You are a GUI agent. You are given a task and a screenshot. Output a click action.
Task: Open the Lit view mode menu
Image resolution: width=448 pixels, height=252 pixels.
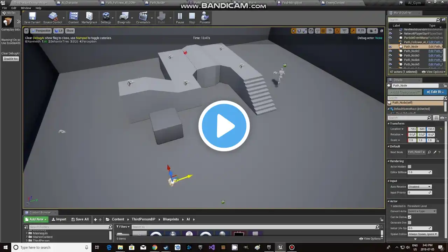point(59,31)
